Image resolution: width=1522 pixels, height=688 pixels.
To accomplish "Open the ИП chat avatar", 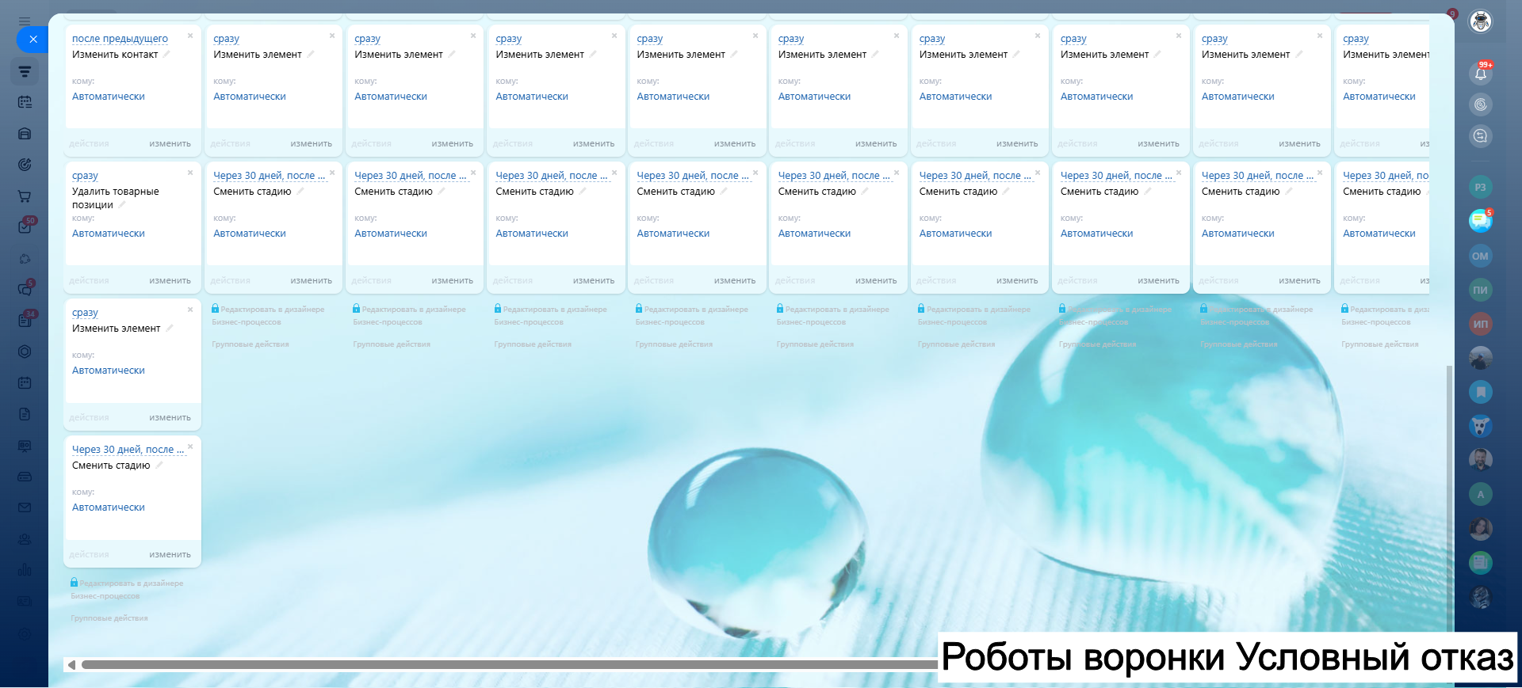I will (1480, 324).
